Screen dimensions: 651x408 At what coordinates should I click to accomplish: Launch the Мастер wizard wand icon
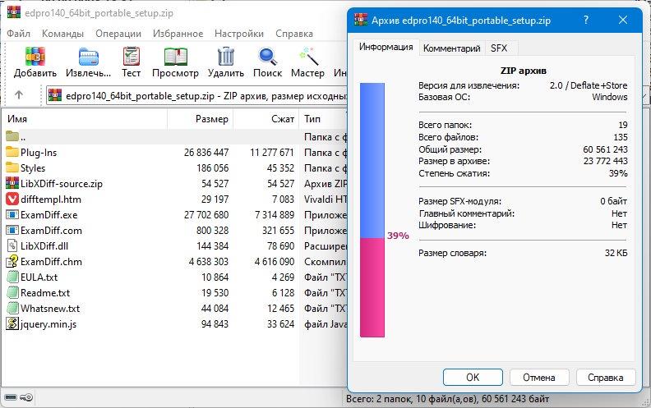[x=308, y=57]
